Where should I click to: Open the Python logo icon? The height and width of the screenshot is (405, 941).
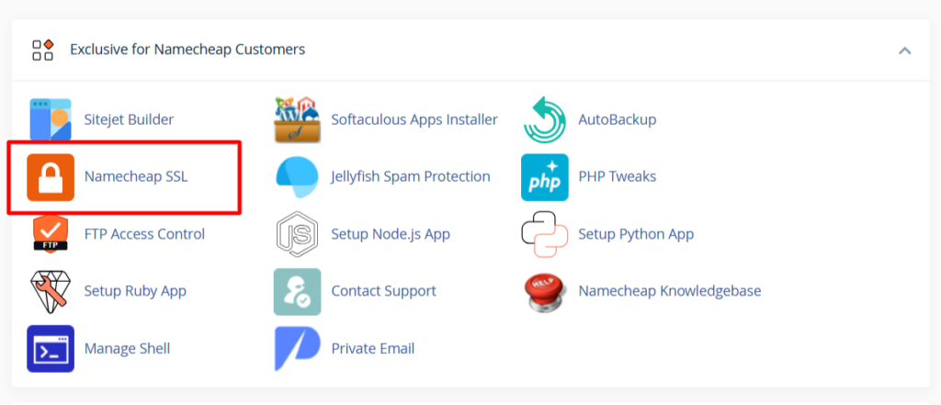pos(544,234)
